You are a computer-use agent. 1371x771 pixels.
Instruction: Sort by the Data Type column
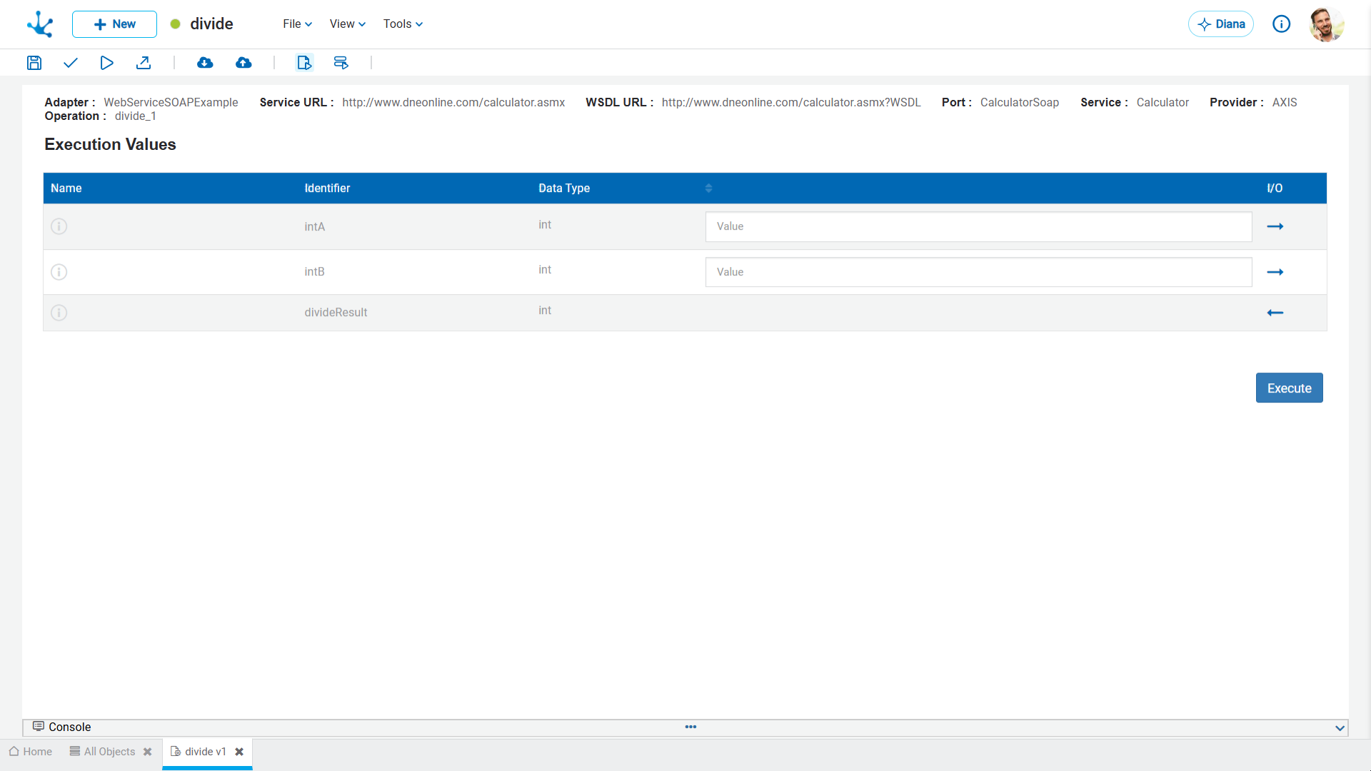tap(564, 188)
